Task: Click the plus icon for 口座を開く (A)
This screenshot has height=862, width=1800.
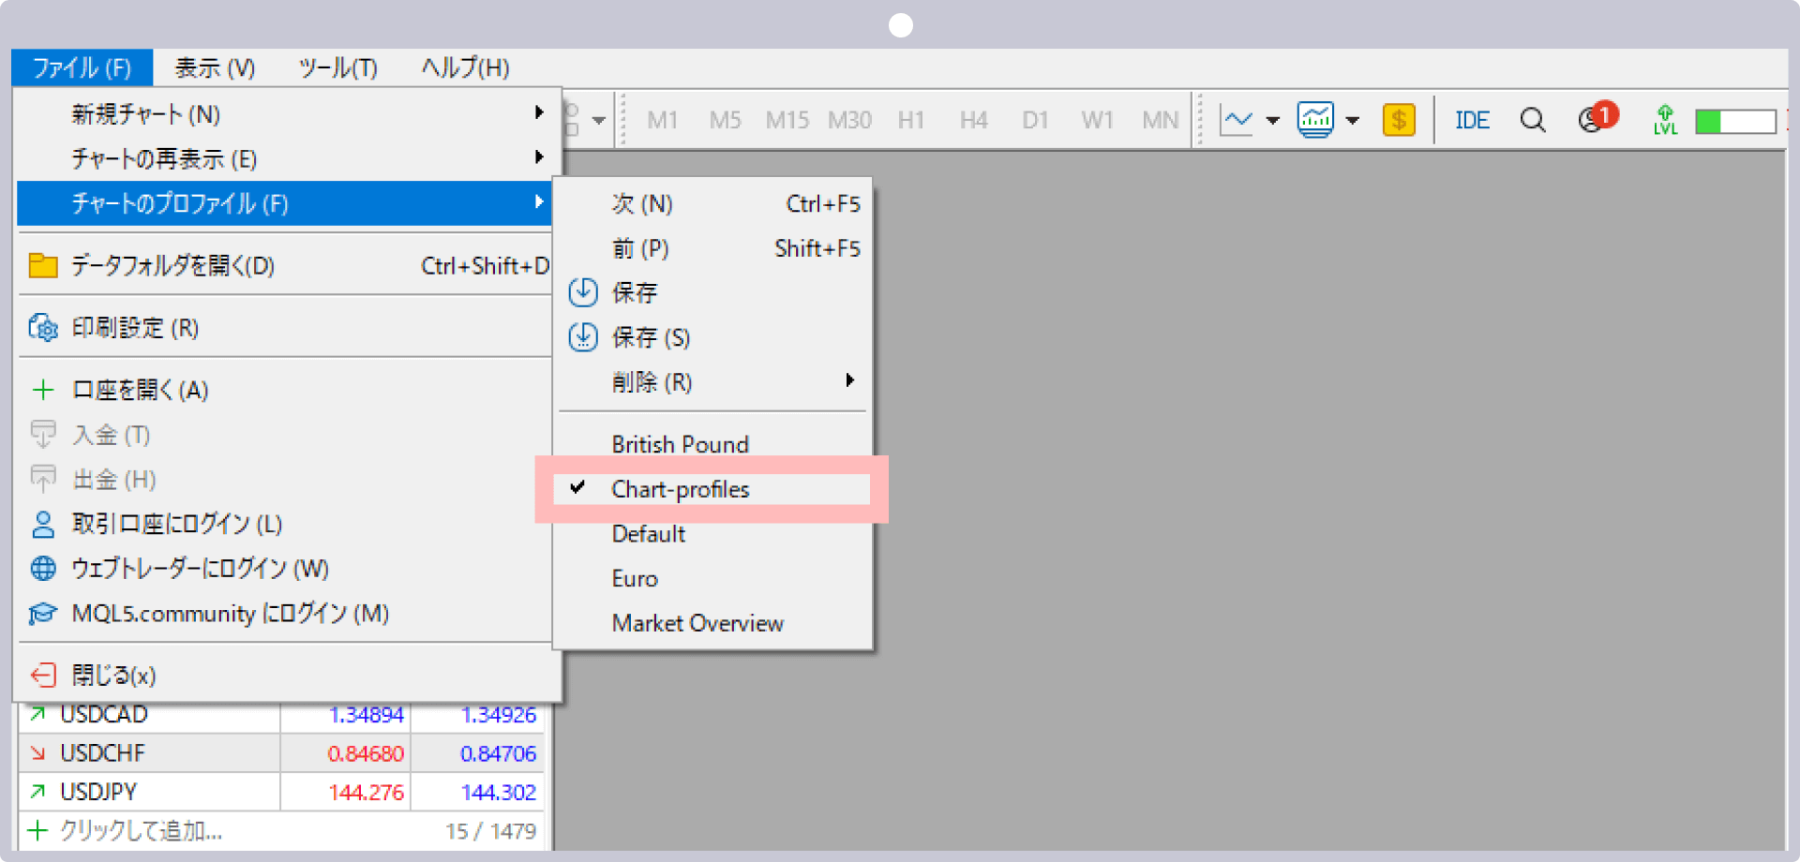Action: (x=43, y=390)
